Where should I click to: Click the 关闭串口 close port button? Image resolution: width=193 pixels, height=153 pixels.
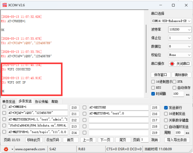pos(180,64)
